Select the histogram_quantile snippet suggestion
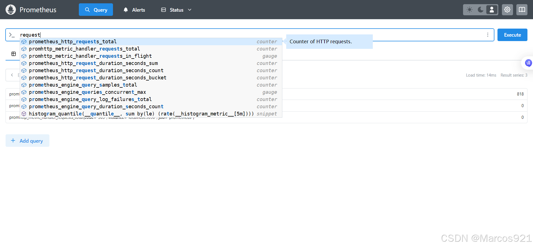Screen dimensions: 533x247 click(x=151, y=114)
